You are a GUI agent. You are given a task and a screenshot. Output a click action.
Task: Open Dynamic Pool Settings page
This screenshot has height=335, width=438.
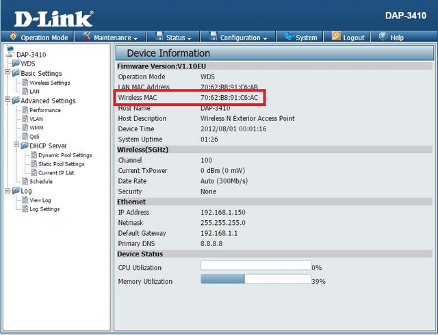tap(65, 155)
